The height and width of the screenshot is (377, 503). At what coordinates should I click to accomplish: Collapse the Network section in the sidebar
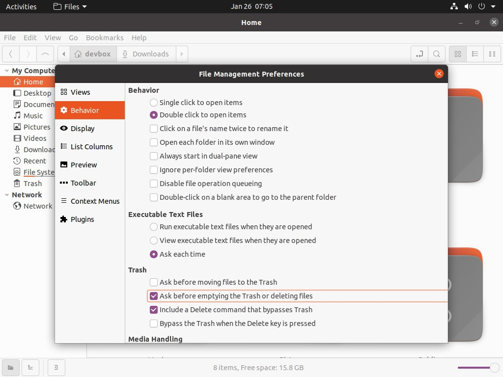coord(7,194)
